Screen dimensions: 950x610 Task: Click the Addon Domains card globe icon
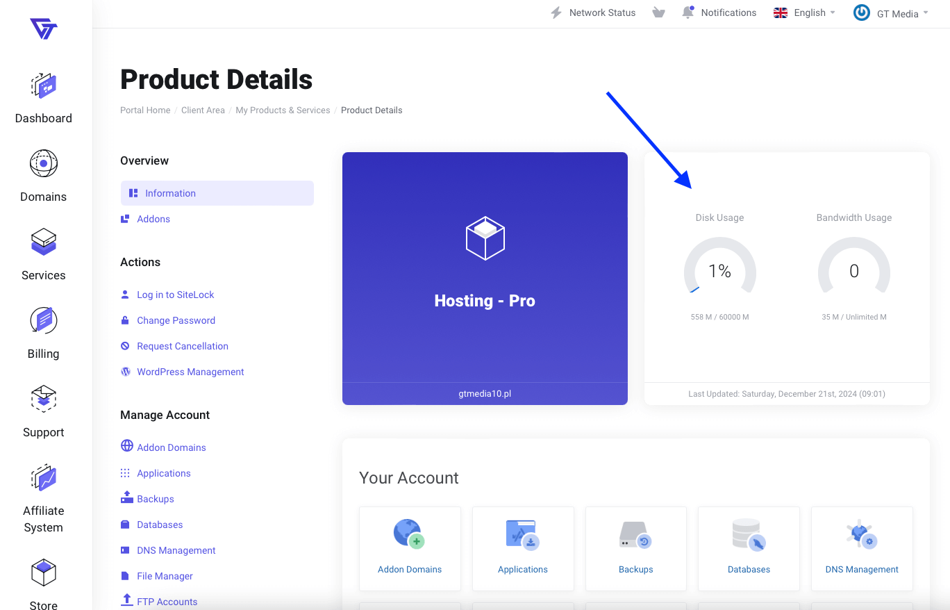[x=409, y=534]
